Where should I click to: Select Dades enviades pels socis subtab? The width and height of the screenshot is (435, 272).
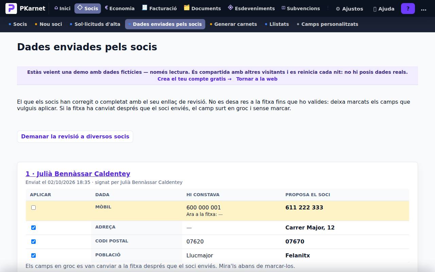pyautogui.click(x=165, y=24)
